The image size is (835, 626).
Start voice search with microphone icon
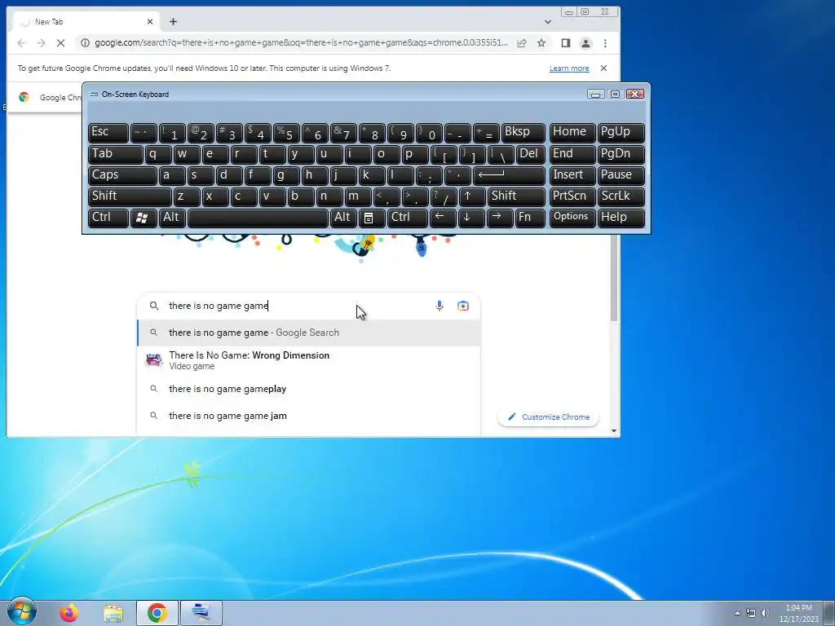pyautogui.click(x=440, y=306)
